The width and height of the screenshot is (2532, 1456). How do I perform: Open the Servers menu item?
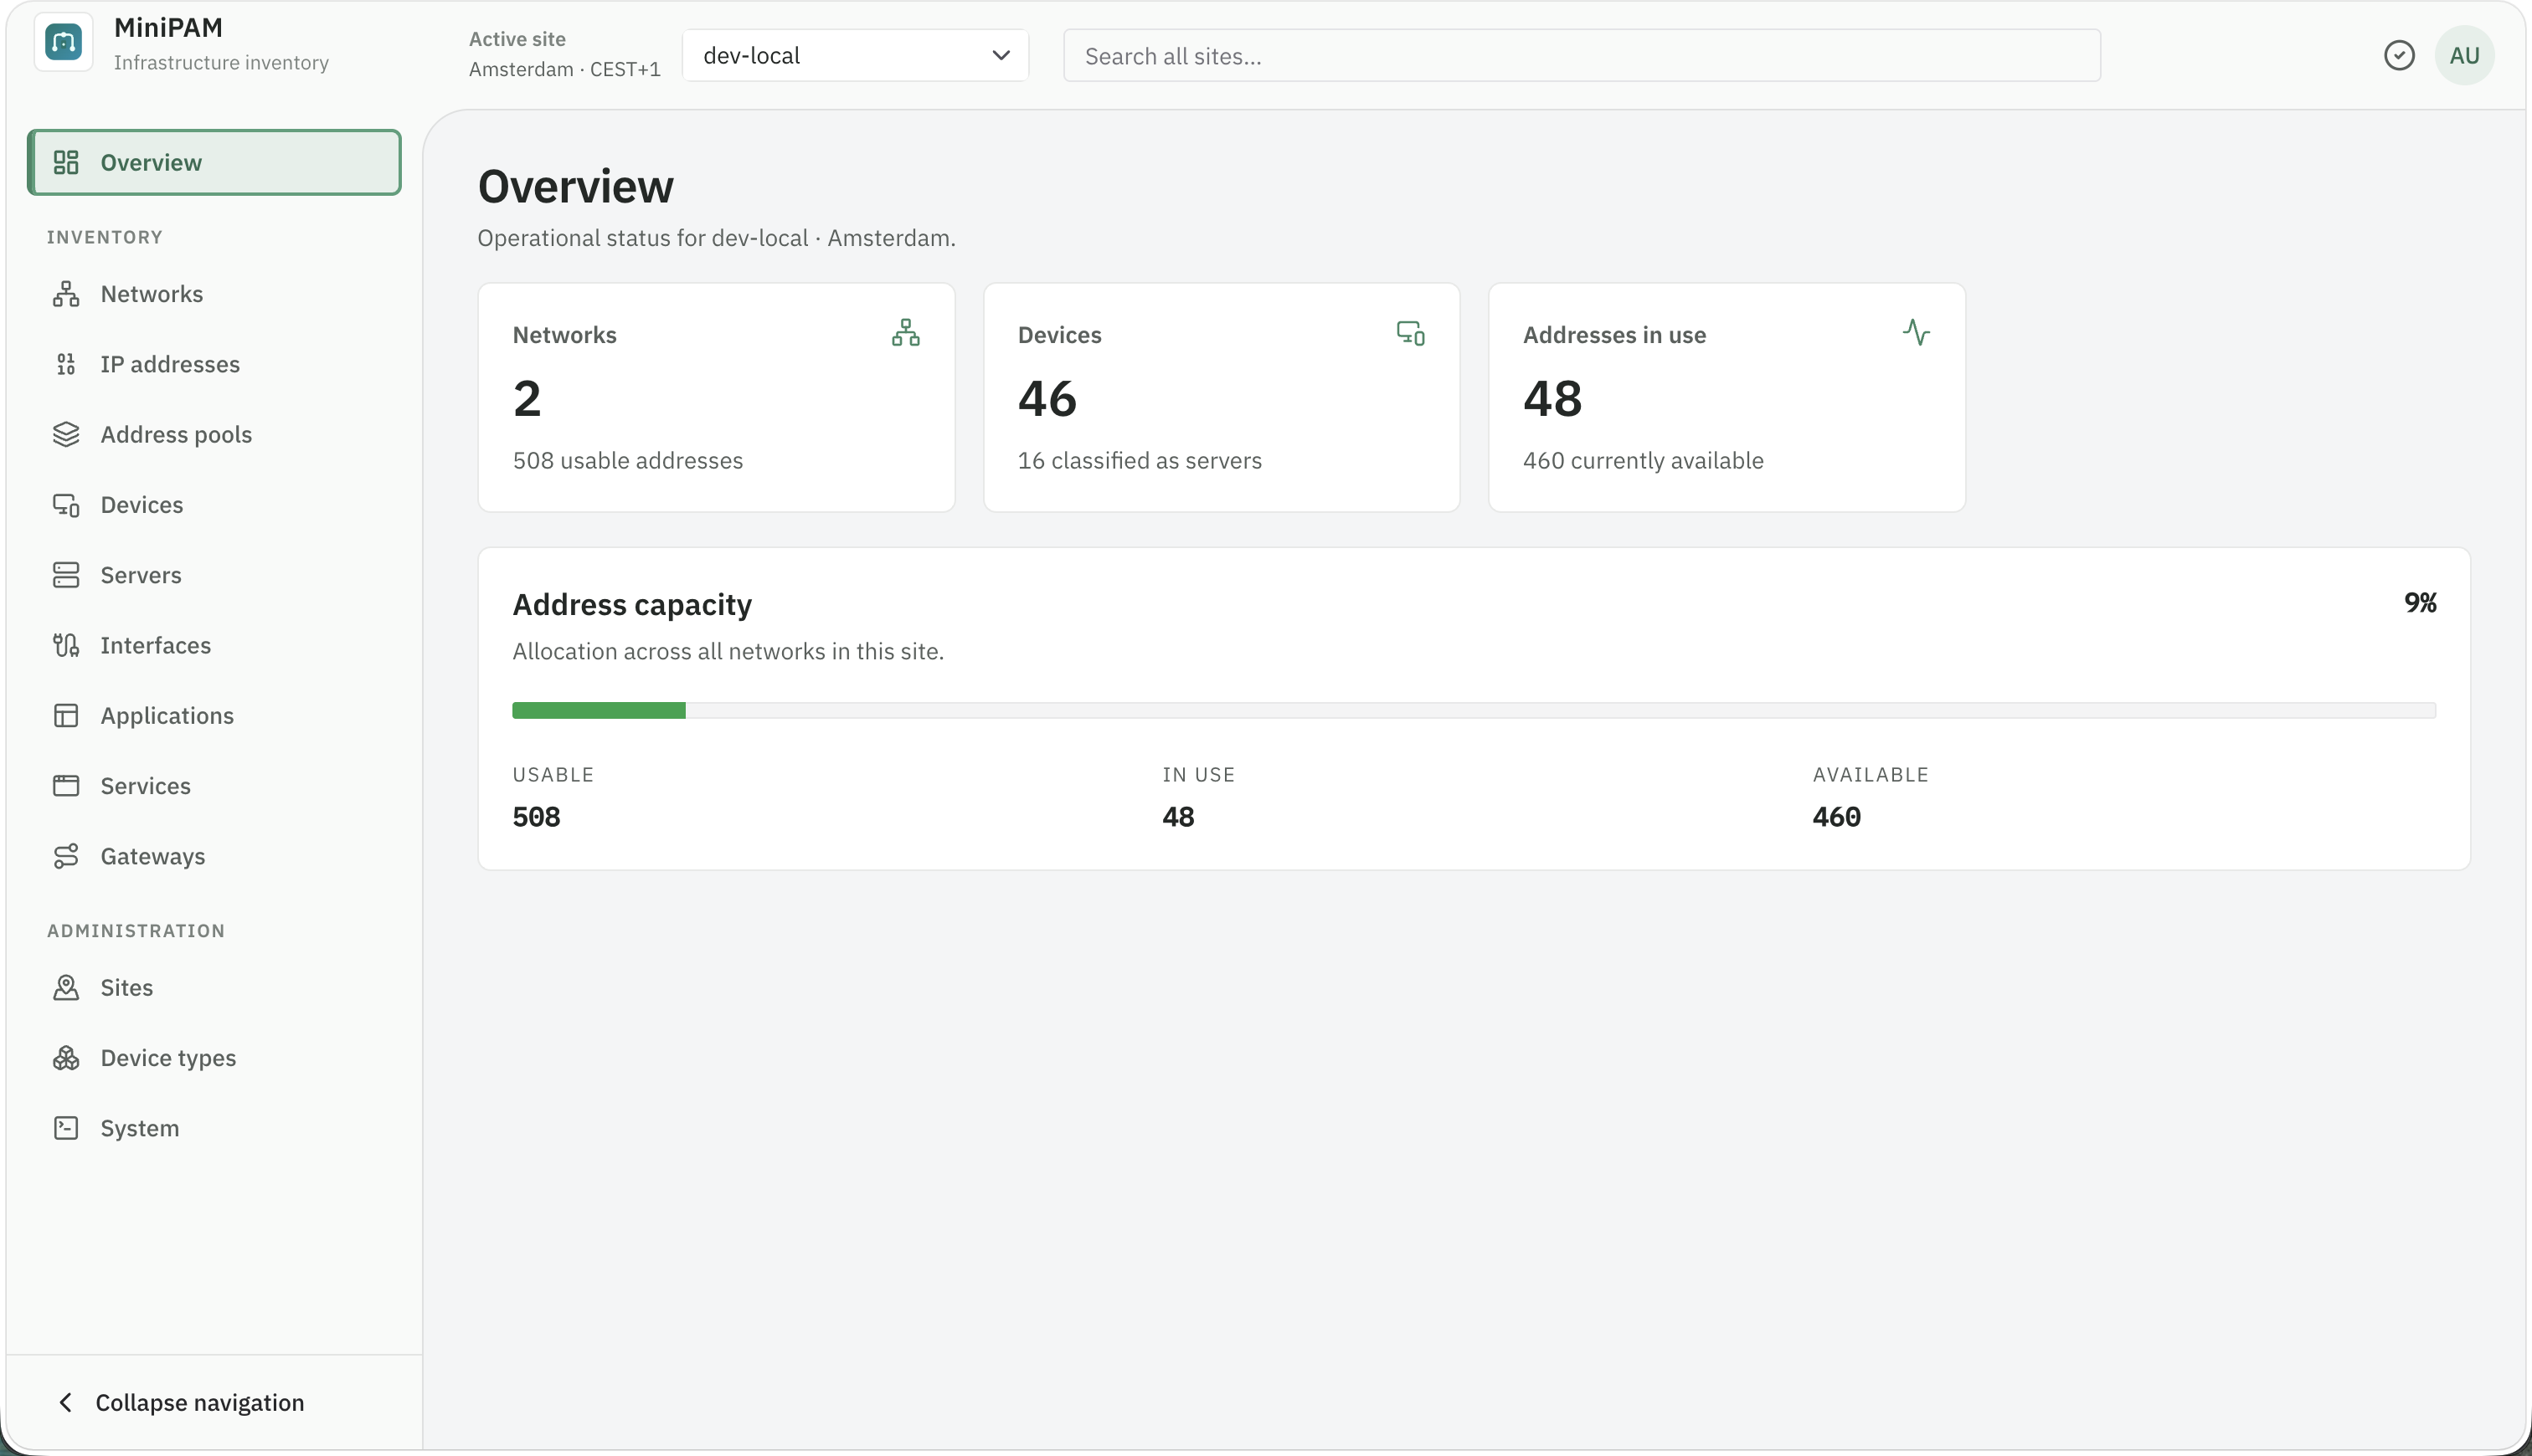click(x=214, y=575)
